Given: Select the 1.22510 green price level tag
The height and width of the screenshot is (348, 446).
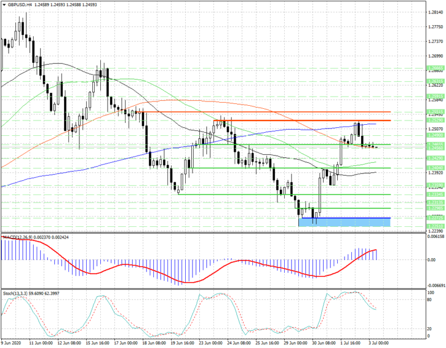Looking at the screenshot, I should click(x=436, y=226).
